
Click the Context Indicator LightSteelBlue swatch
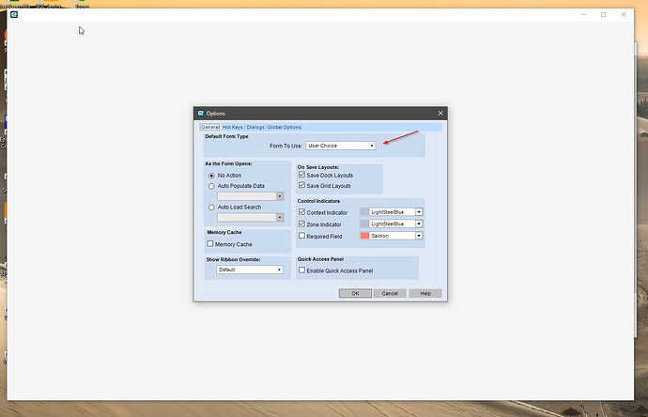click(x=364, y=212)
